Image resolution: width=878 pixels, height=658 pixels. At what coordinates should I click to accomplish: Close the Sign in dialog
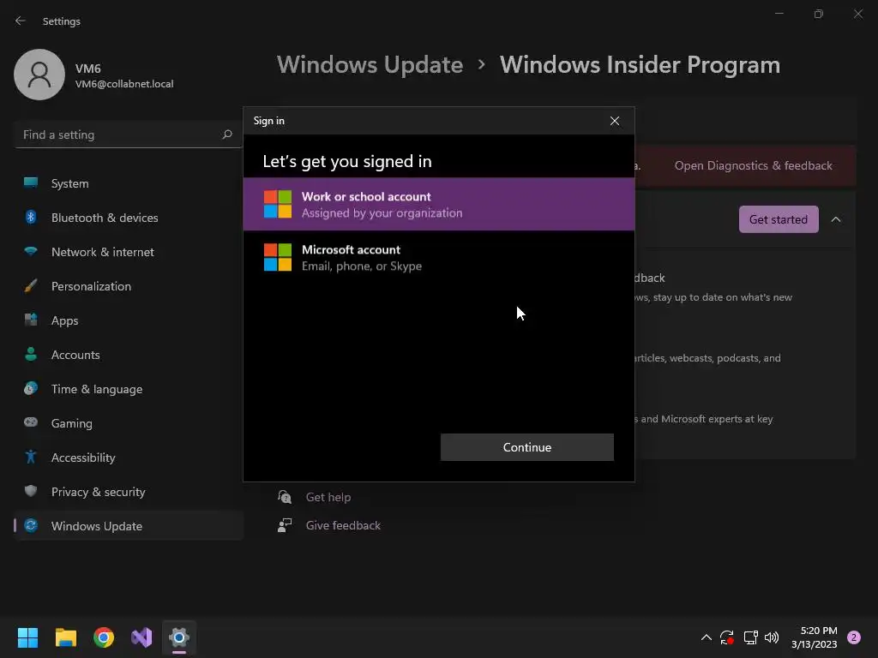pos(614,121)
